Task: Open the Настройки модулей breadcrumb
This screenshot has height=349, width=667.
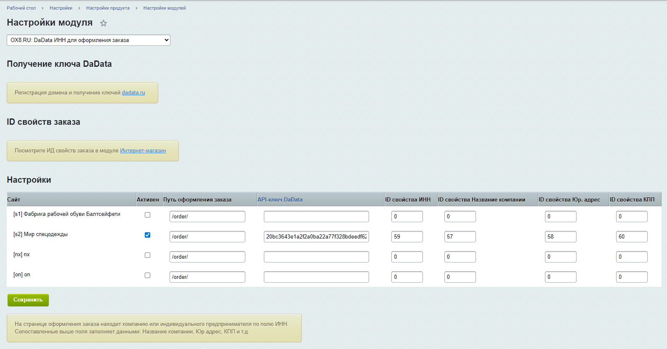Action: (164, 8)
